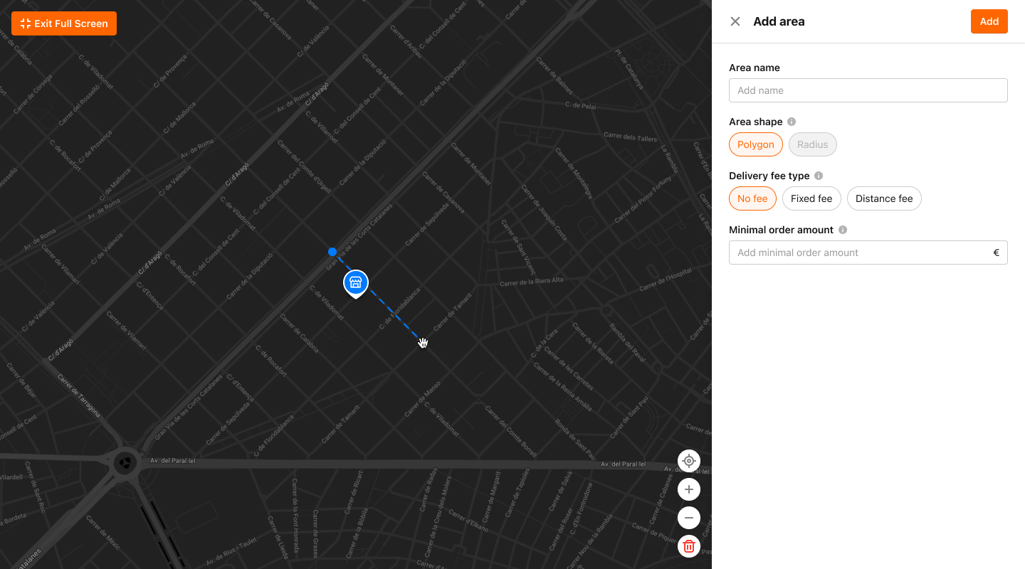
Task: Delete the drawn area with trash icon
Action: [688, 546]
